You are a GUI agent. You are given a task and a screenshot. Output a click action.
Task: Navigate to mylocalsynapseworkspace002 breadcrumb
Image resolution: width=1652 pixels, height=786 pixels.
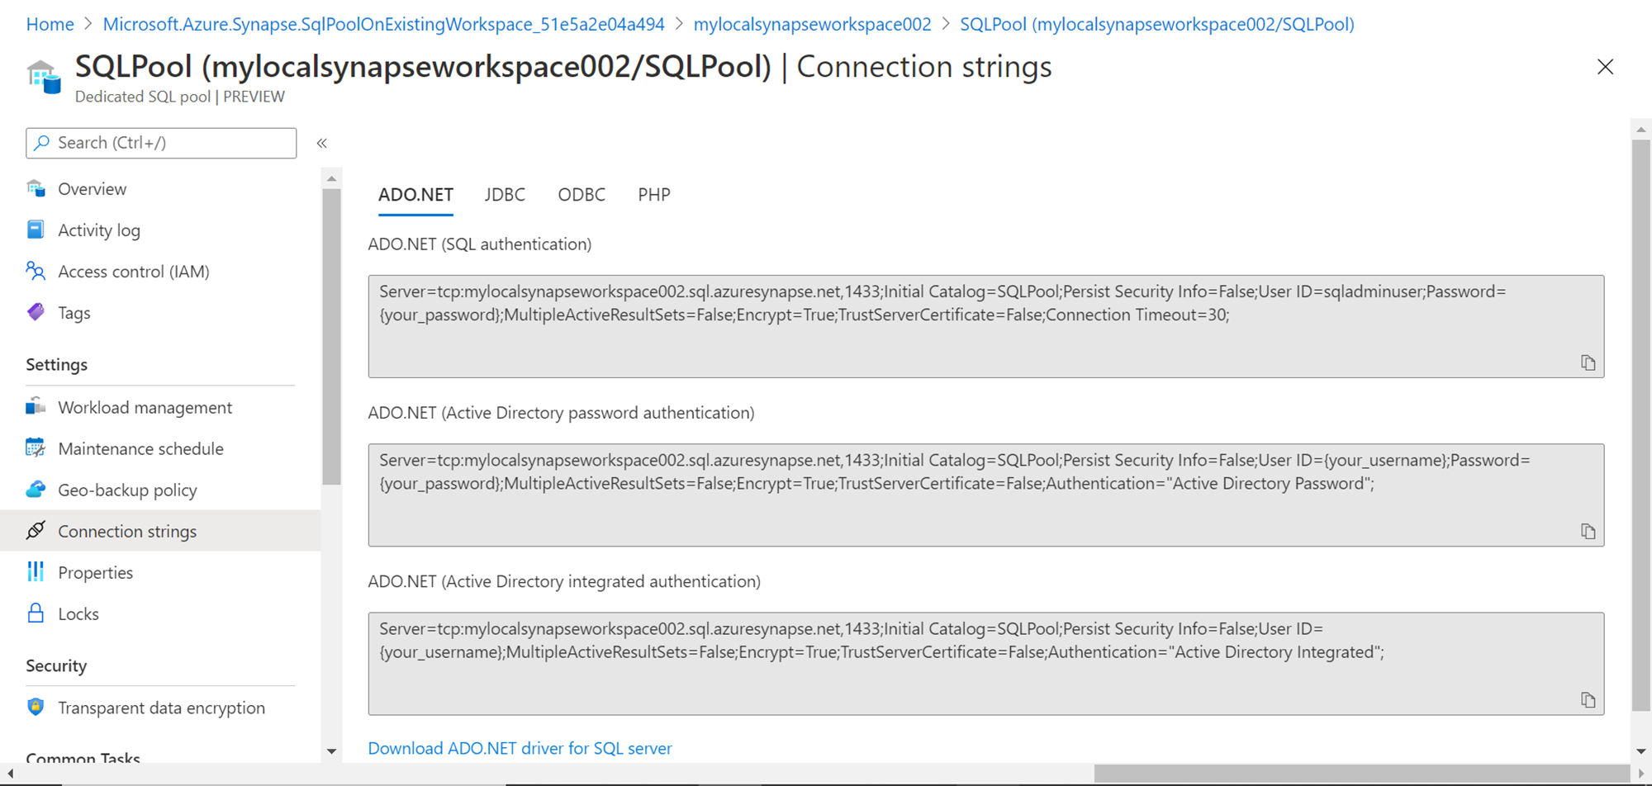[x=812, y=25]
